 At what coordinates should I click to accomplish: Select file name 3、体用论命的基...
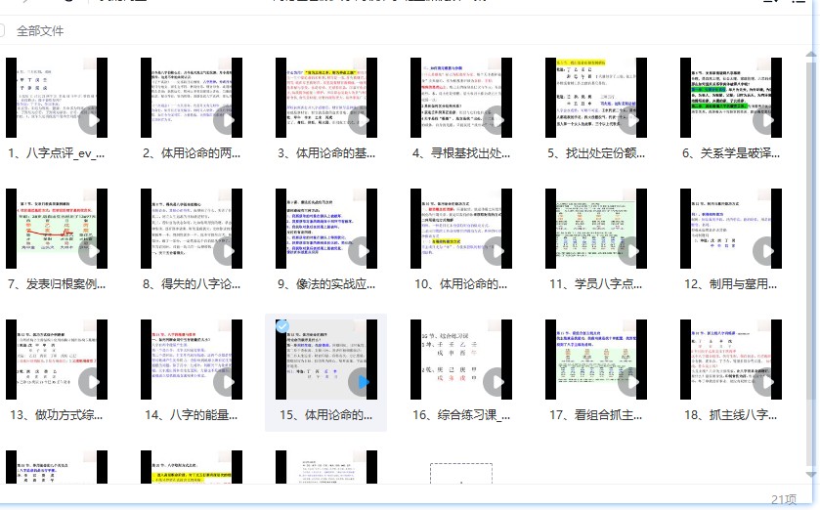tap(326, 153)
